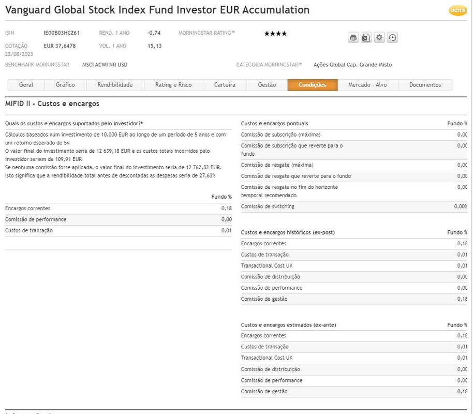
Task: Click the four-star Morningstar rating
Action: [275, 33]
